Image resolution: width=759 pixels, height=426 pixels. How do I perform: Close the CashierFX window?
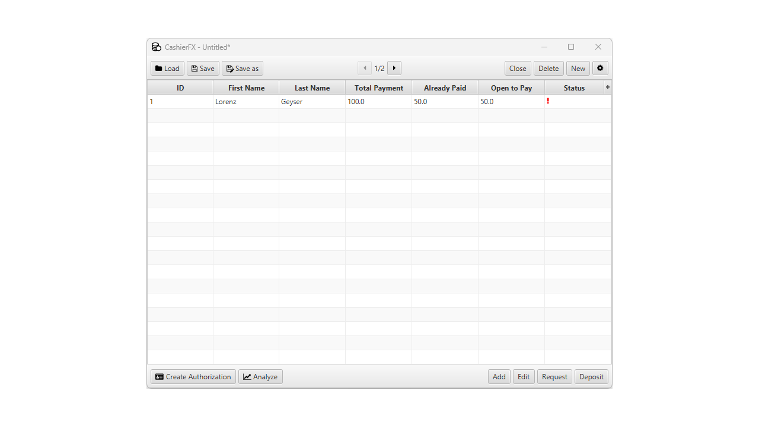(598, 47)
